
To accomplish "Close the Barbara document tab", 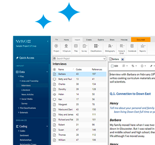I will point(122,59).
